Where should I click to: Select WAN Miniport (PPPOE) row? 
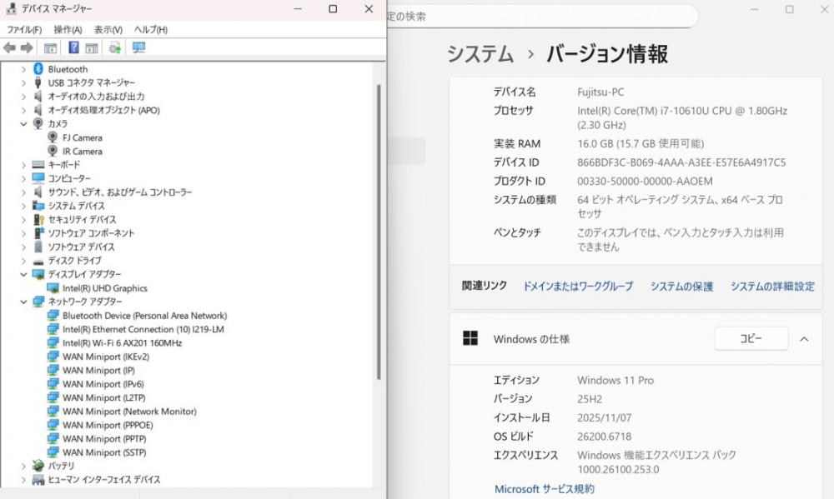tap(108, 425)
